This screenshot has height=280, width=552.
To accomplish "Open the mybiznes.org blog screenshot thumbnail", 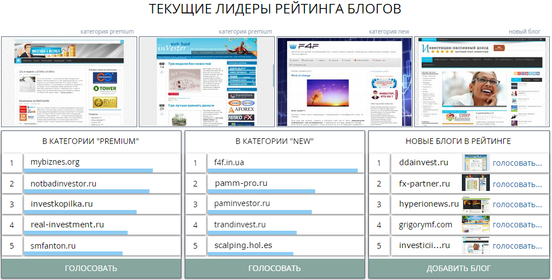I will pos(69,82).
